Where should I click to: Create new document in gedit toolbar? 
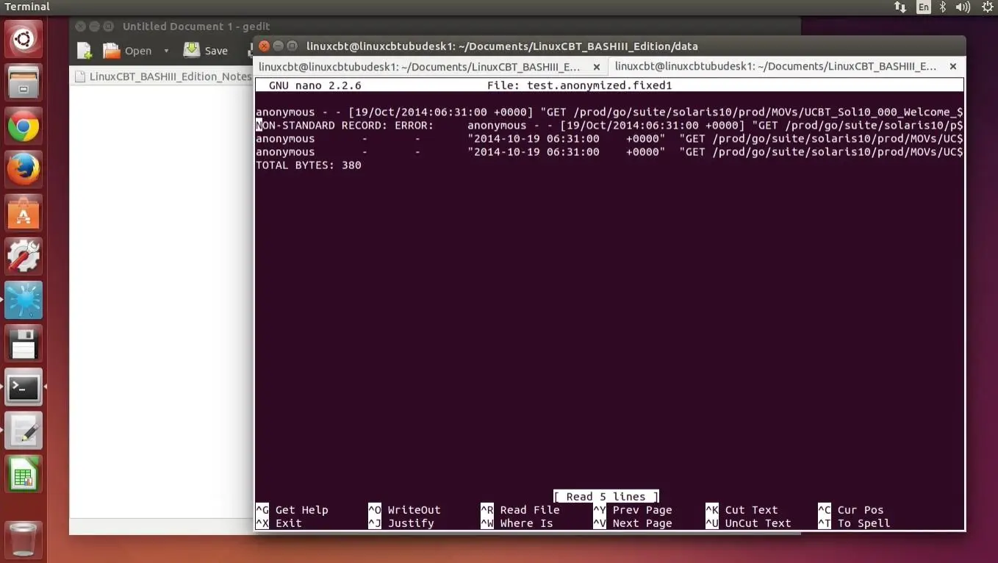tap(85, 51)
